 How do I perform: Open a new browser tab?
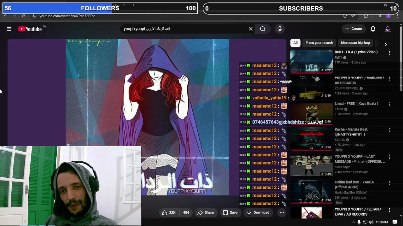133,5
